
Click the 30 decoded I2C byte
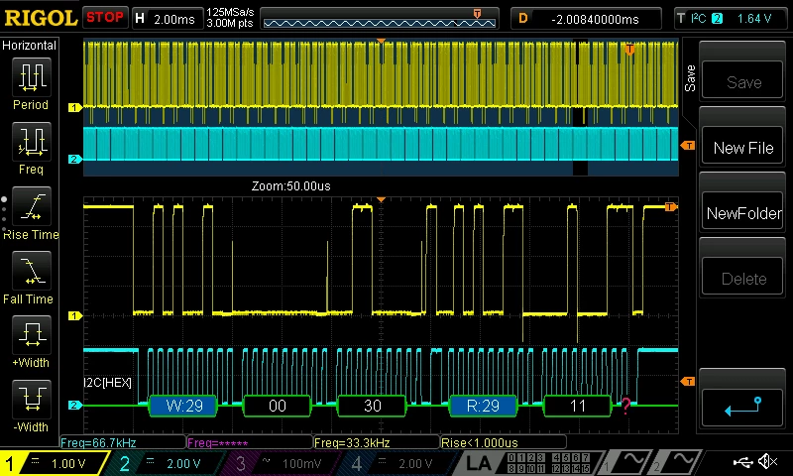click(373, 406)
